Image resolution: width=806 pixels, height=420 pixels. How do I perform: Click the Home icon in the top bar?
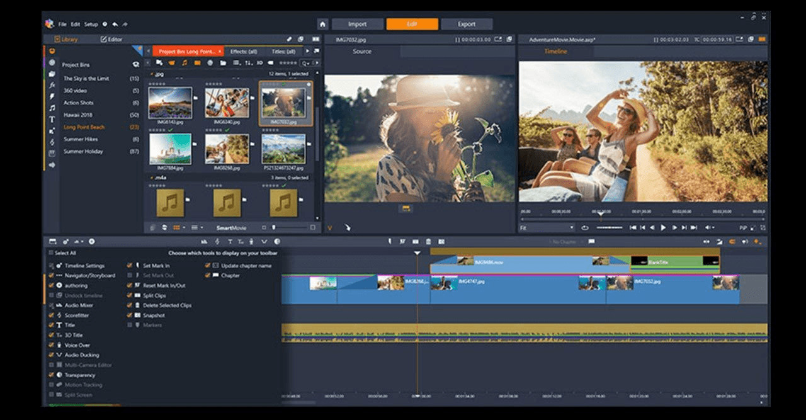coord(322,25)
